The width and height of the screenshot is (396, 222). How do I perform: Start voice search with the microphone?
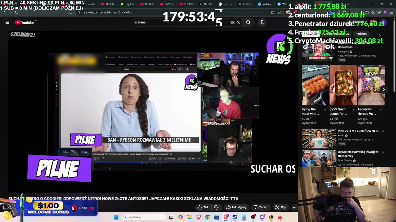pyautogui.click(x=262, y=22)
